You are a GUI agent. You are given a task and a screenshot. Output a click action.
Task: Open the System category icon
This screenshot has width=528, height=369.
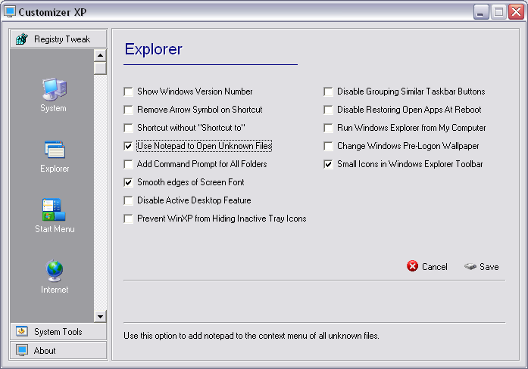pyautogui.click(x=55, y=90)
